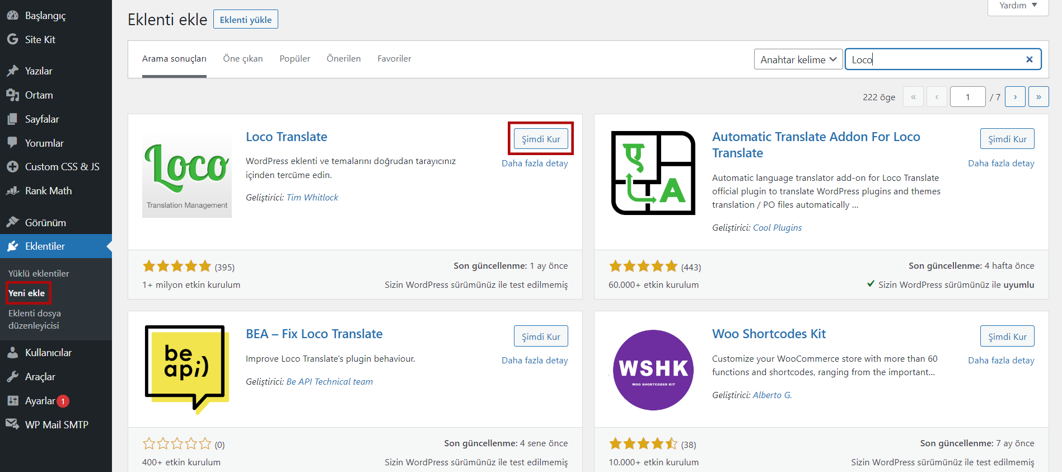Switch to Önerilen tab
The height and width of the screenshot is (472, 1062).
[344, 59]
